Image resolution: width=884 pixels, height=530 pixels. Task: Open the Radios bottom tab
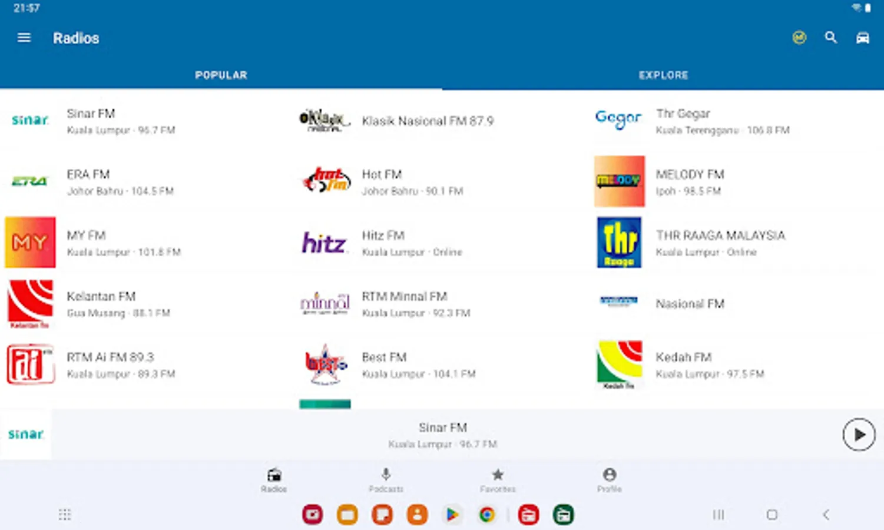(274, 480)
